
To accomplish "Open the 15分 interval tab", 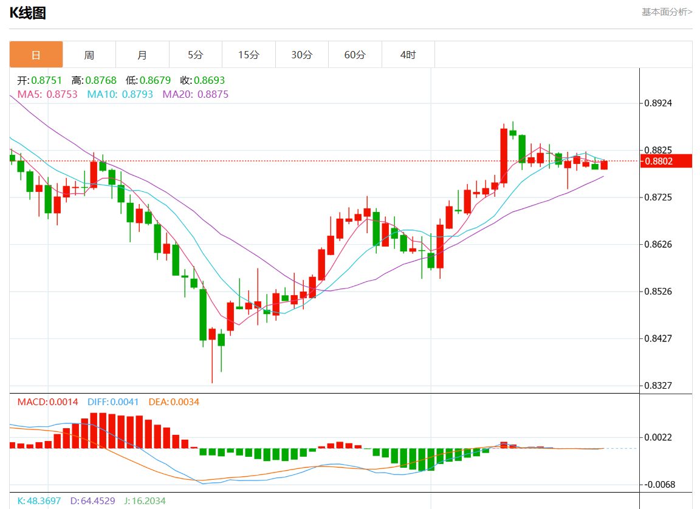I will tap(249, 55).
